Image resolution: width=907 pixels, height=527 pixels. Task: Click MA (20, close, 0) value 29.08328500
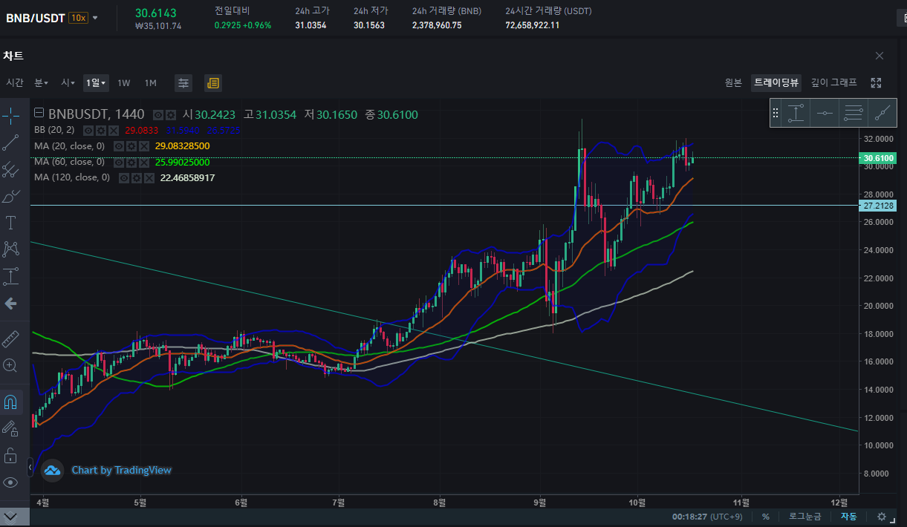183,146
